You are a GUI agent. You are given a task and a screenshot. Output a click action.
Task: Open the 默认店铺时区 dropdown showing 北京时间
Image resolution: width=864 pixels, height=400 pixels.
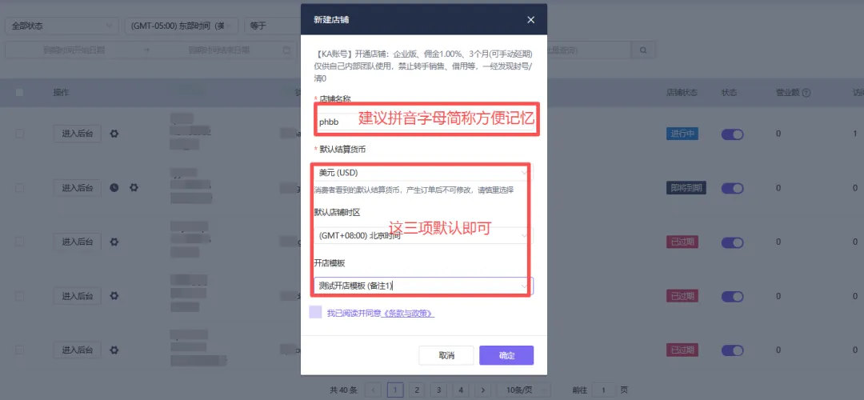point(424,236)
